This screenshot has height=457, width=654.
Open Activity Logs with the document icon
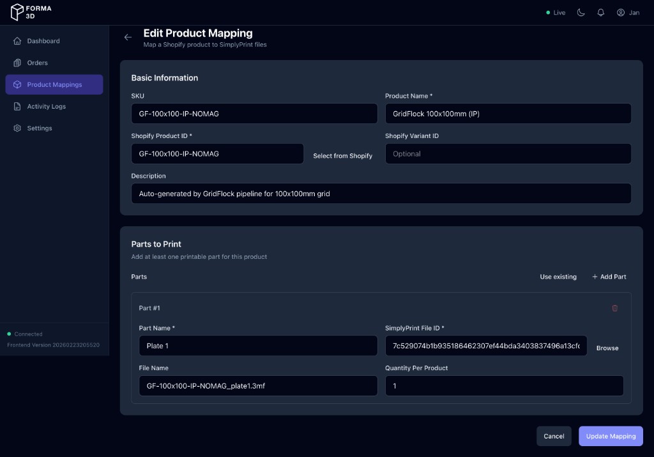coord(18,106)
